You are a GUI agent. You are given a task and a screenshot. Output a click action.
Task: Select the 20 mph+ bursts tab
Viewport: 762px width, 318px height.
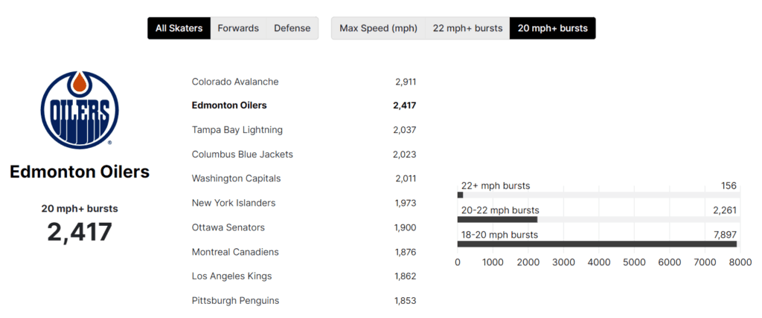click(x=552, y=28)
